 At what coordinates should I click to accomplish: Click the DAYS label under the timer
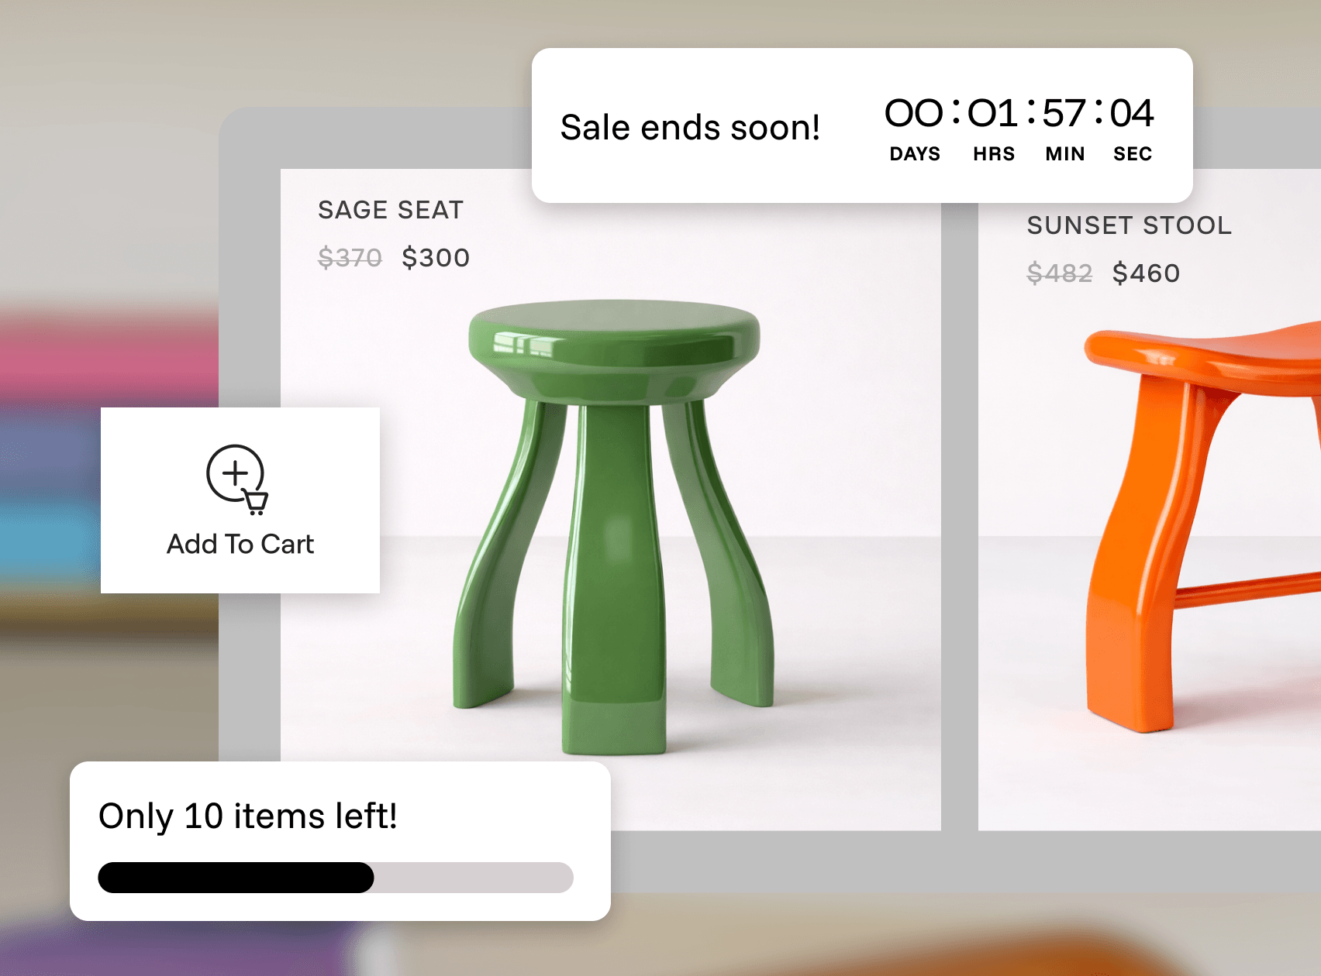point(915,154)
